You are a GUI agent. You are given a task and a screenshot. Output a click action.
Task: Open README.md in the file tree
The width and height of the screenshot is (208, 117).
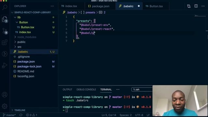coord(26,71)
